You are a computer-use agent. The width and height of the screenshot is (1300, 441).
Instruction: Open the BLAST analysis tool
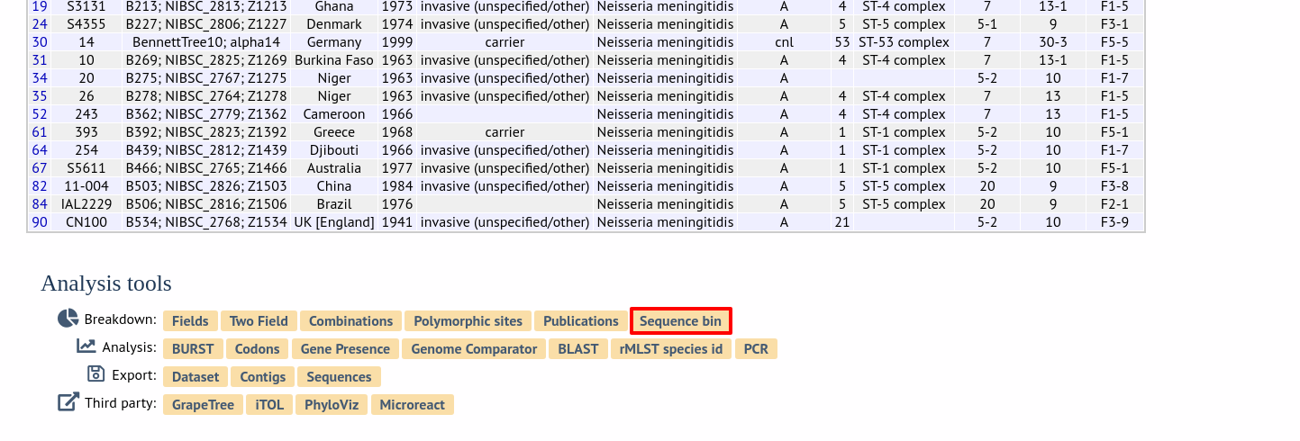pyautogui.click(x=577, y=349)
